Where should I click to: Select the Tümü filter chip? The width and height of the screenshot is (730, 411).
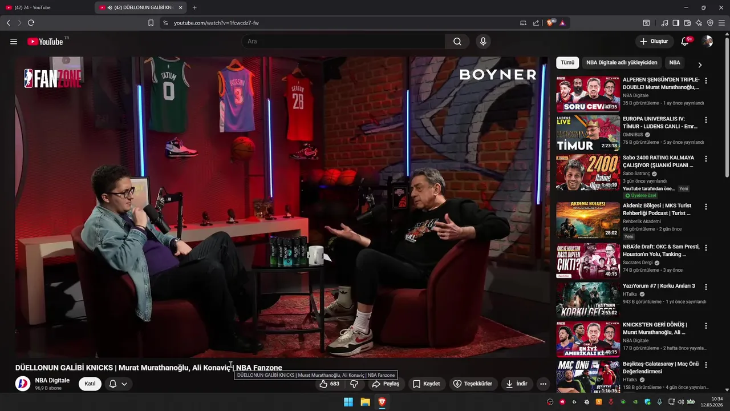(567, 63)
